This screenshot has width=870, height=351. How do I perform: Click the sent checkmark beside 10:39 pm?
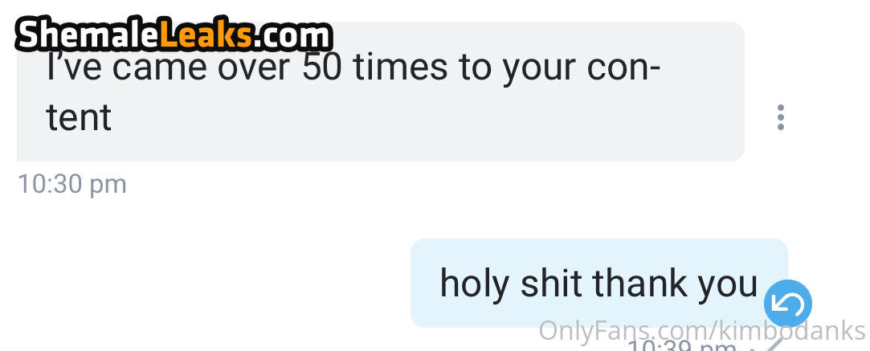pyautogui.click(x=769, y=345)
